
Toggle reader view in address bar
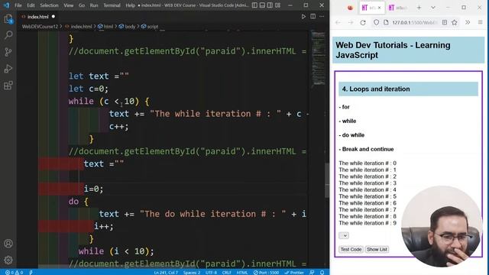[x=445, y=22]
